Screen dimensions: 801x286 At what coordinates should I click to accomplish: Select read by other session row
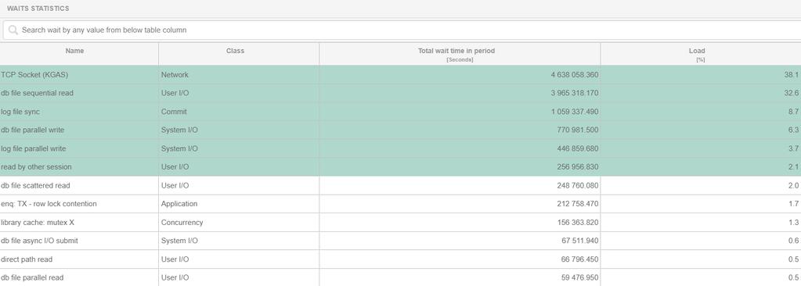tap(401, 166)
